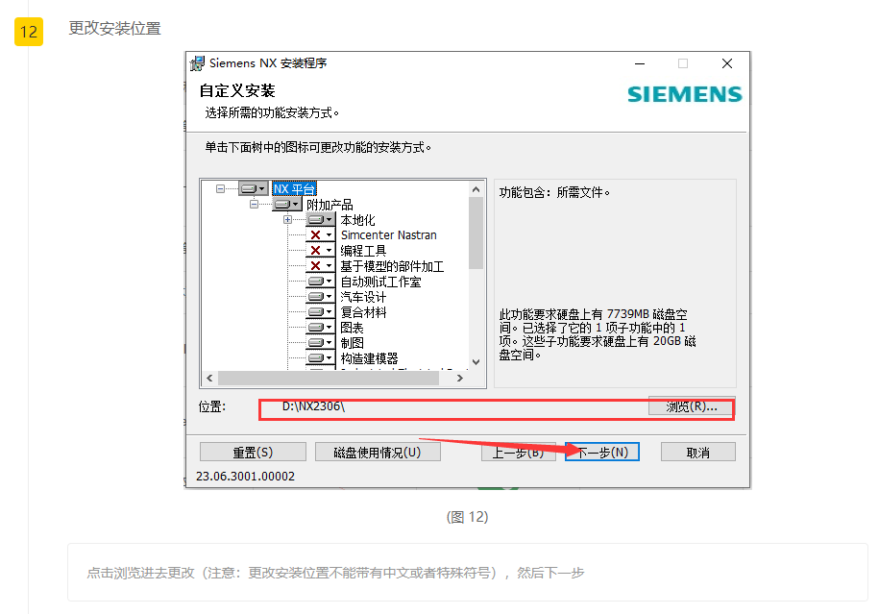Screen dimensions: 879x614
Task: Click the feature tree scroll-down arrow
Action: (x=476, y=362)
